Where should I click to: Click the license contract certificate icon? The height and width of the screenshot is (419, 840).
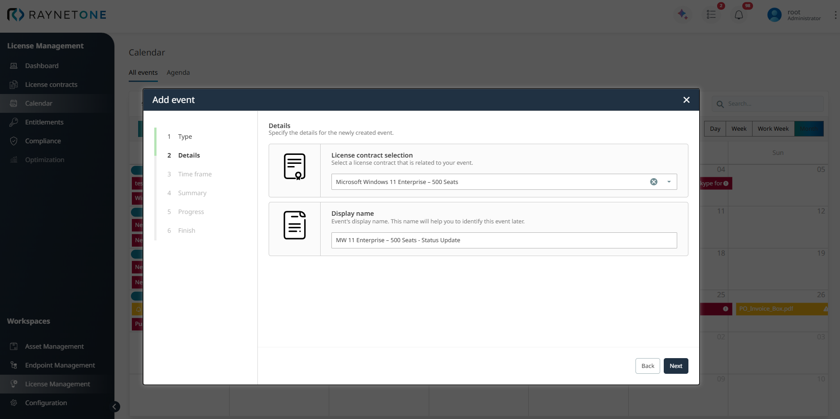pyautogui.click(x=295, y=167)
